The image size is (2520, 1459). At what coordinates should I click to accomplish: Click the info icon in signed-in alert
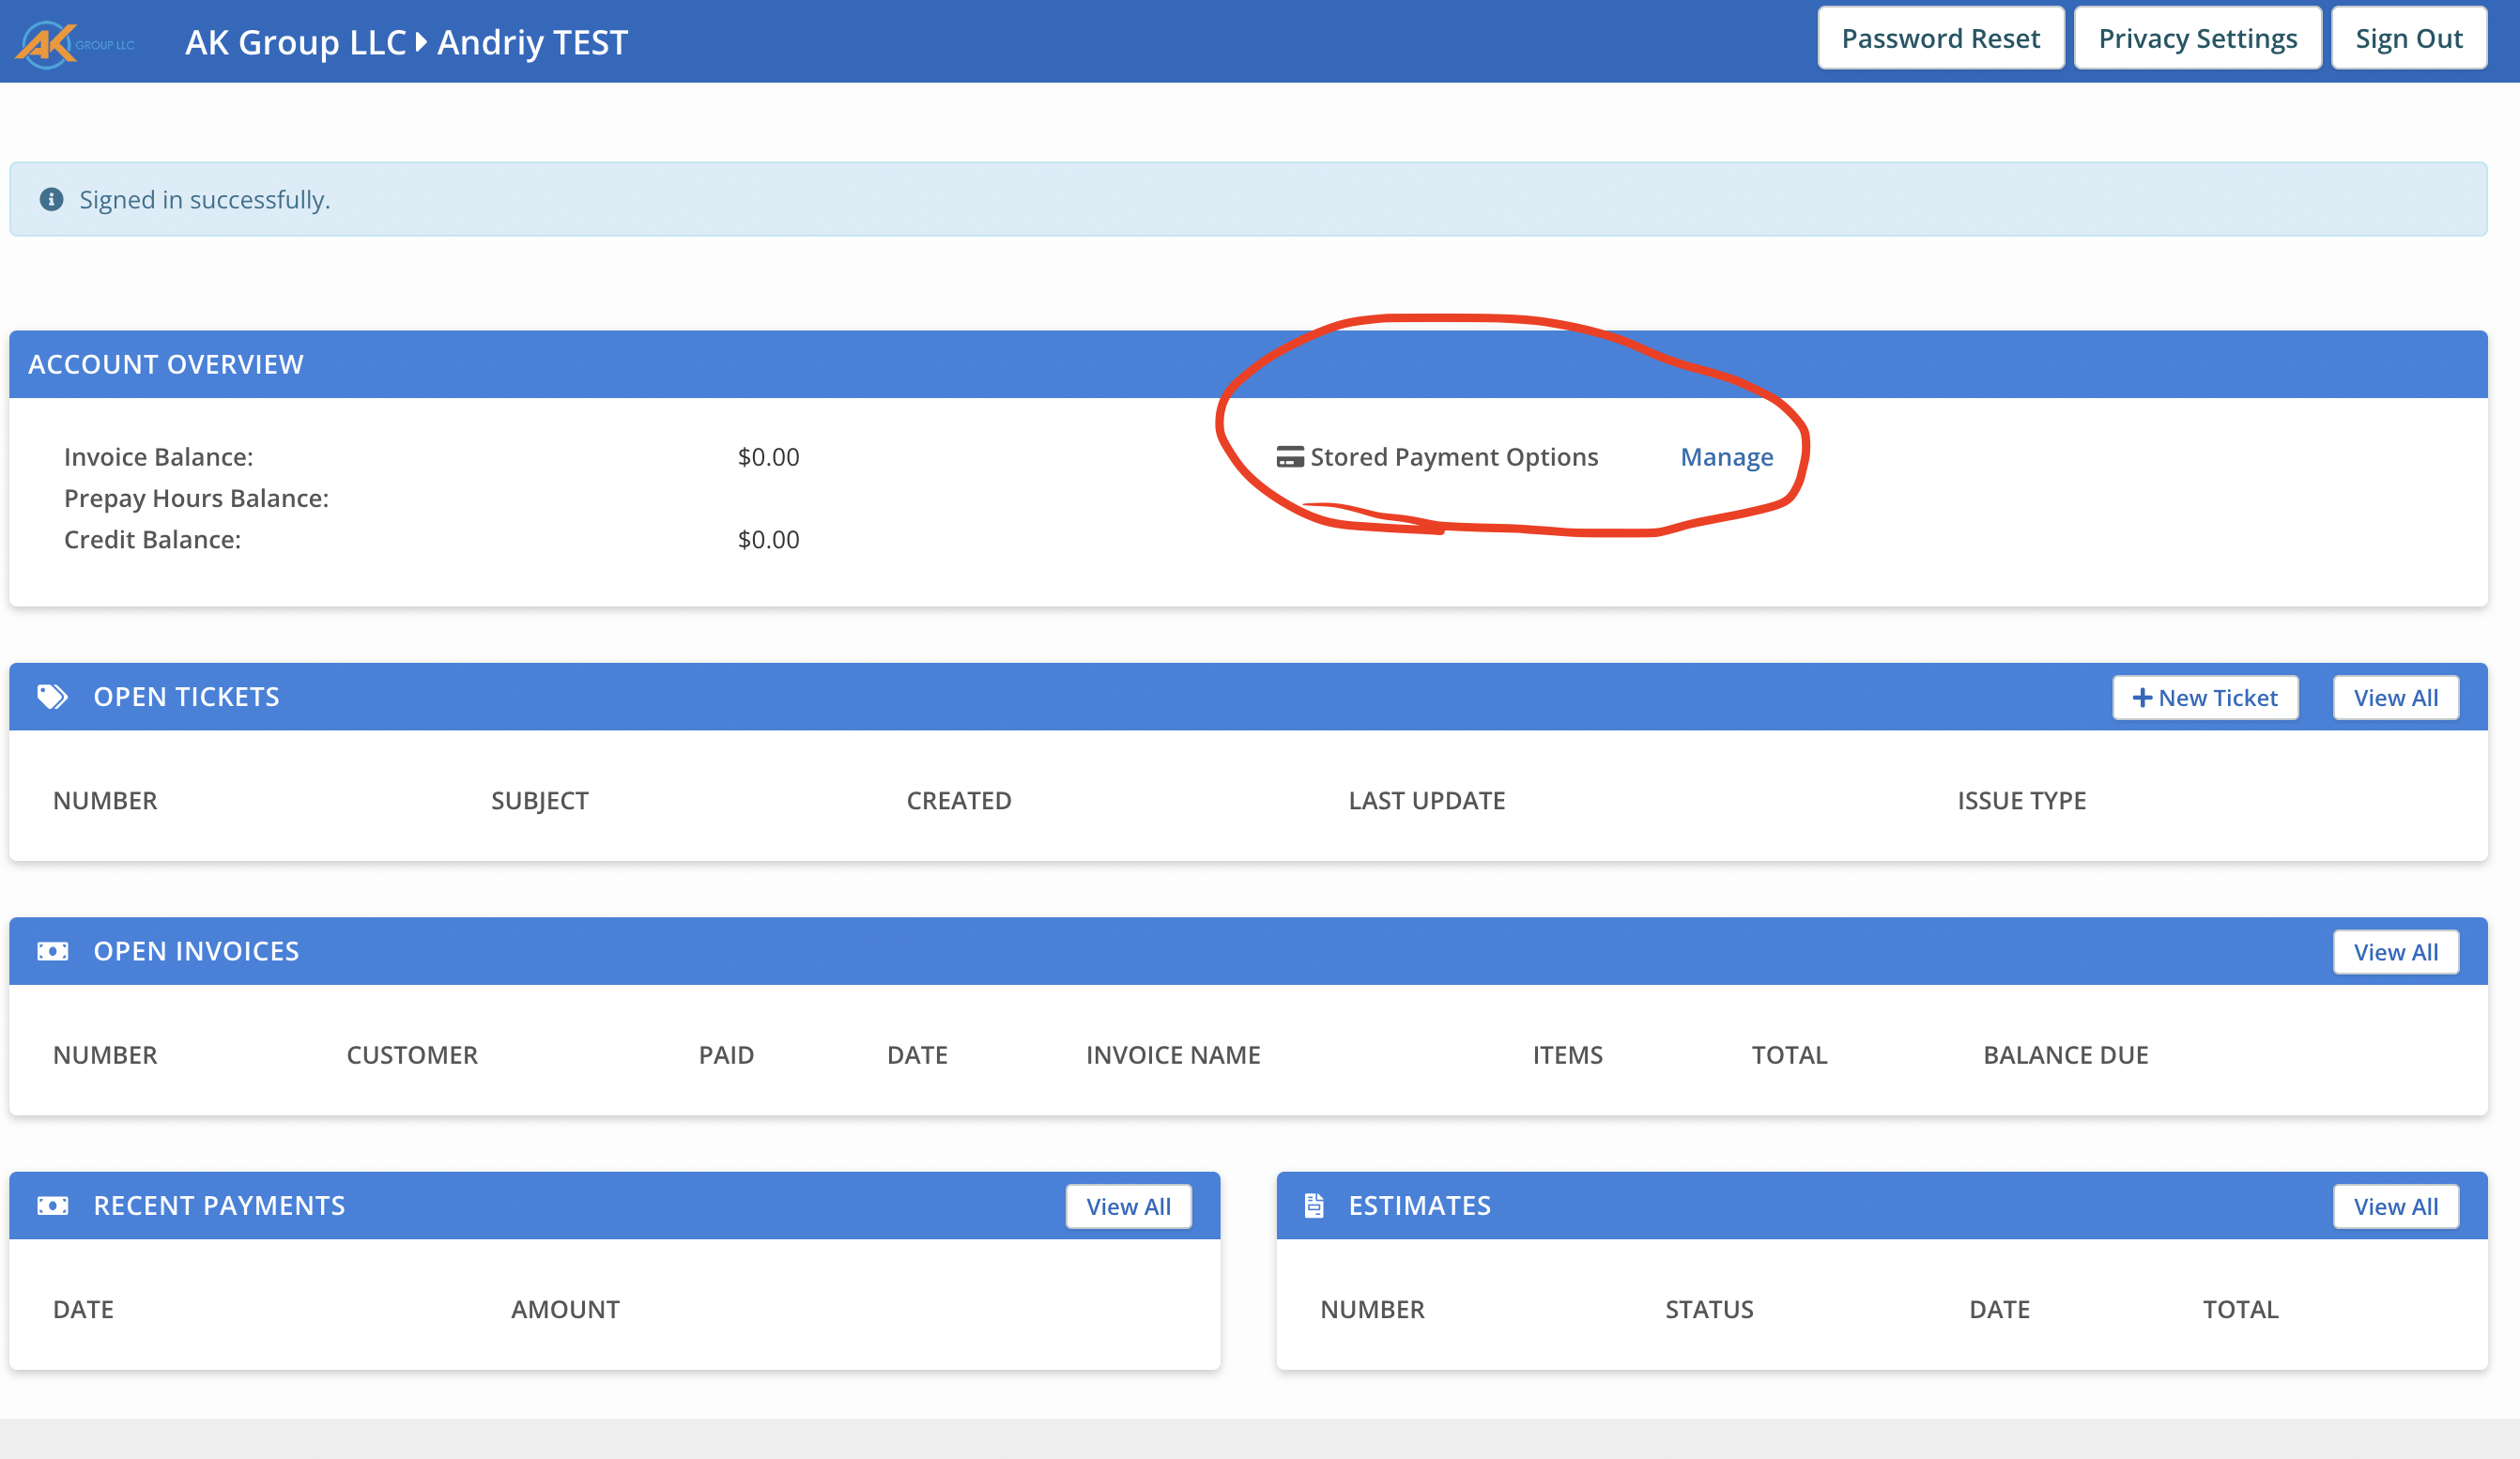click(x=51, y=200)
